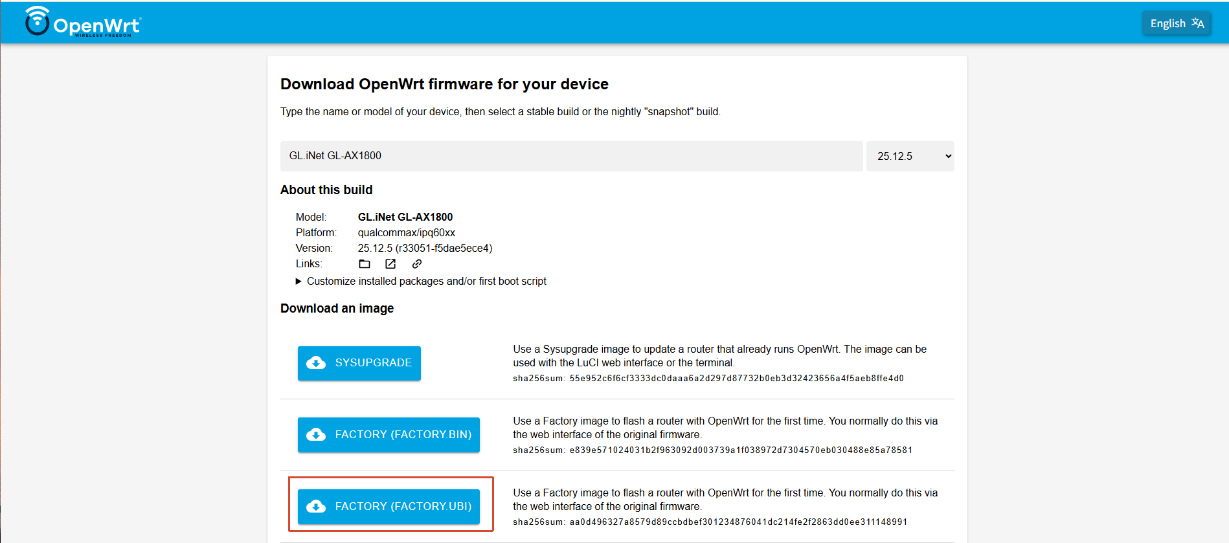Click the chain permalink icon next to Links
Screen dimensions: 1229x543
pos(417,264)
